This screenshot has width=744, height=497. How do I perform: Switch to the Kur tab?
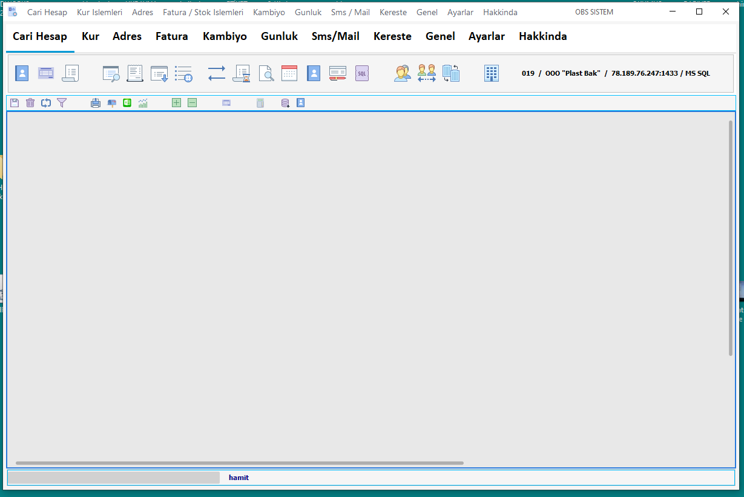pos(90,36)
